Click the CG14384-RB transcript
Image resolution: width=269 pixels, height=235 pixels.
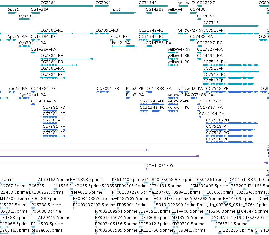[36, 40]
